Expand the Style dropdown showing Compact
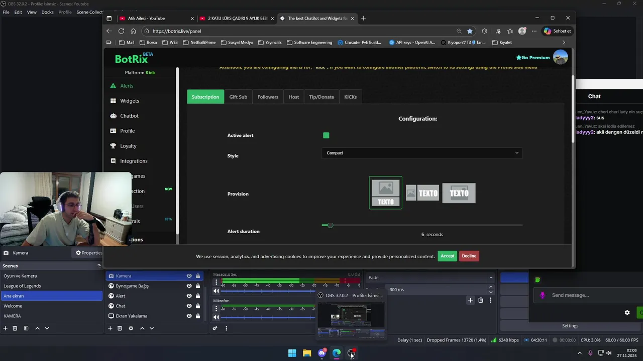 (x=422, y=153)
